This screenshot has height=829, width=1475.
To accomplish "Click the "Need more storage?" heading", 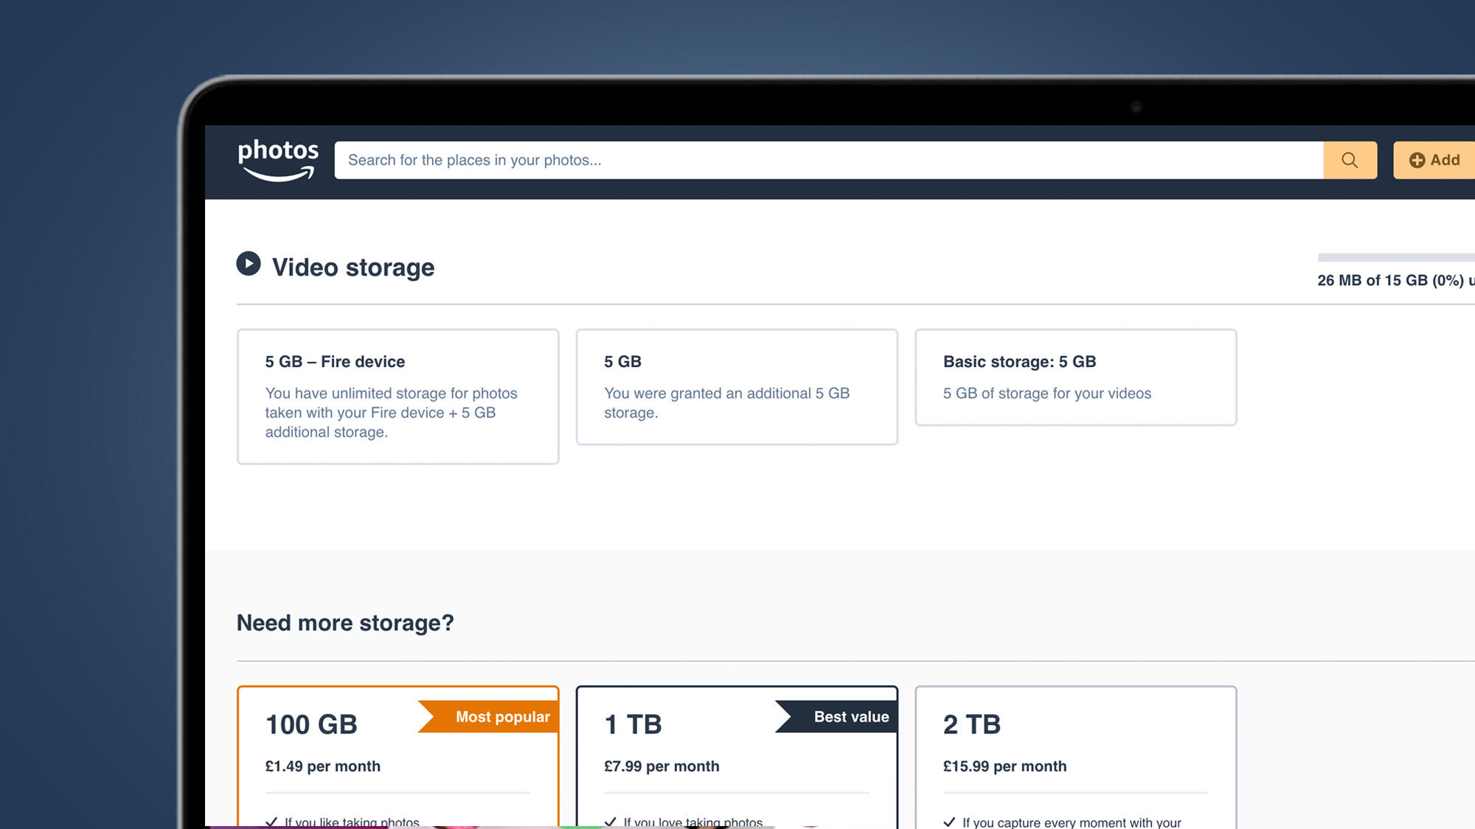I will pyautogui.click(x=345, y=623).
